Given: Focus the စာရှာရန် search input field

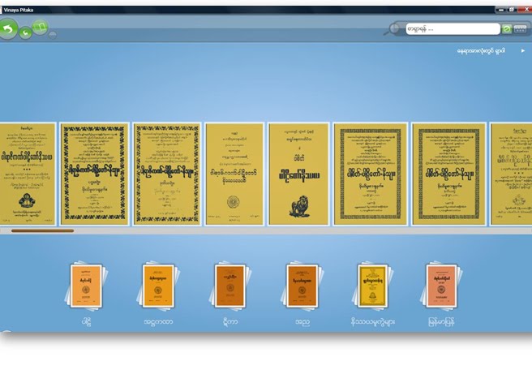Looking at the screenshot, I should tap(453, 29).
